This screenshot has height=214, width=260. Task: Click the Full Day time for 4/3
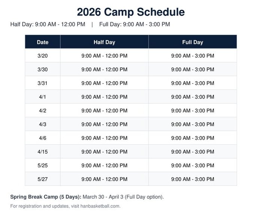pos(193,124)
